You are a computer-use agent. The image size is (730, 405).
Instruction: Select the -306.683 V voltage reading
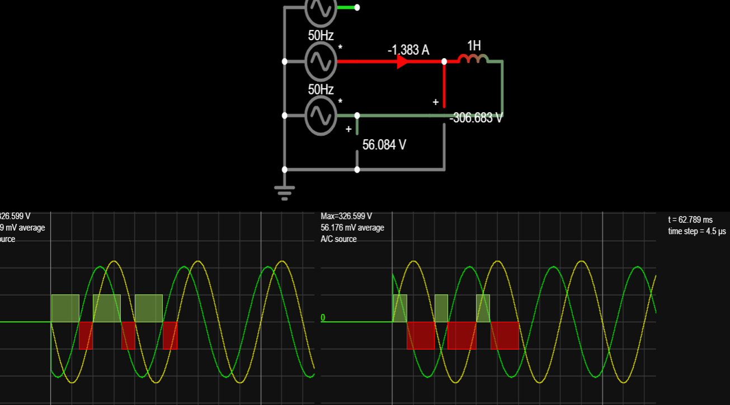coord(476,118)
